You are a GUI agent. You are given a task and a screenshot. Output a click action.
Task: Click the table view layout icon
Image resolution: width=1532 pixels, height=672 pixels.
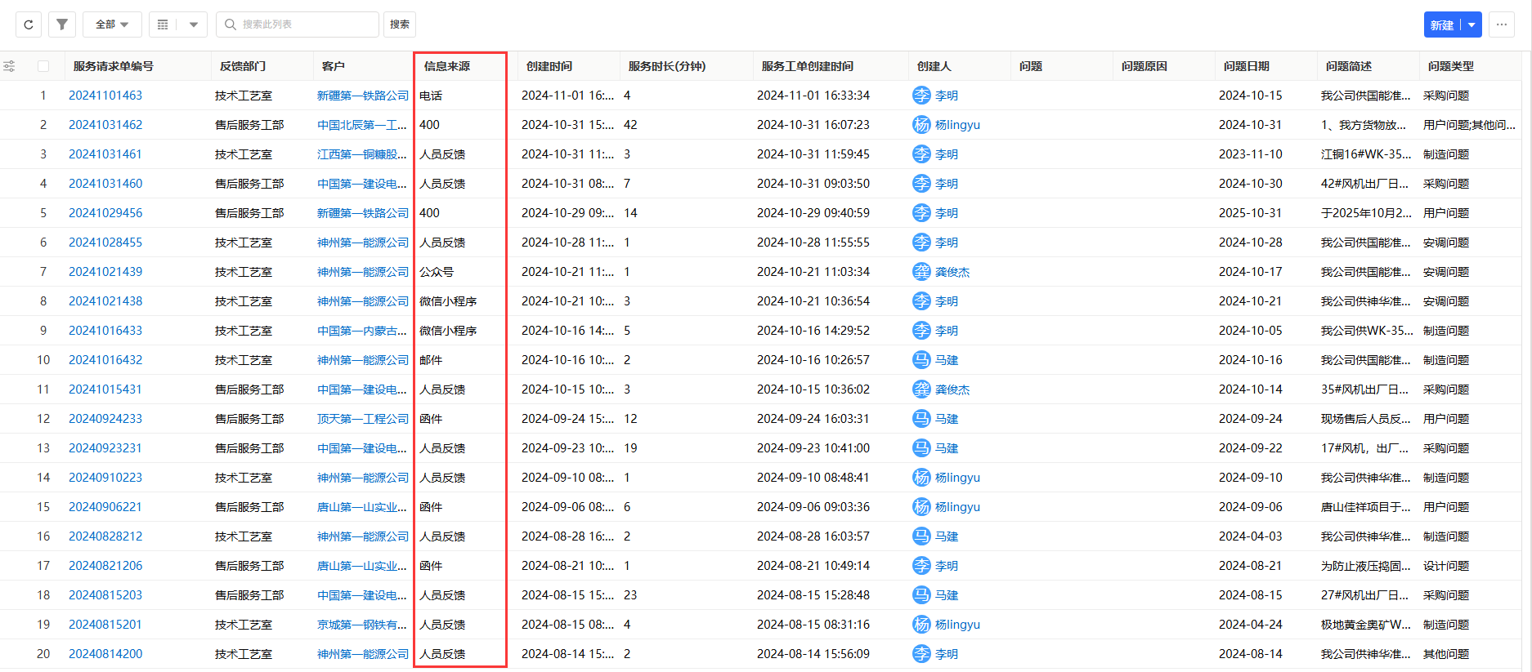[x=163, y=24]
